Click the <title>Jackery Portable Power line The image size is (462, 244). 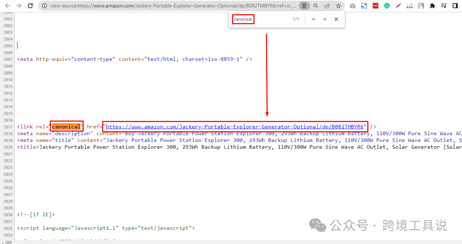point(239,147)
